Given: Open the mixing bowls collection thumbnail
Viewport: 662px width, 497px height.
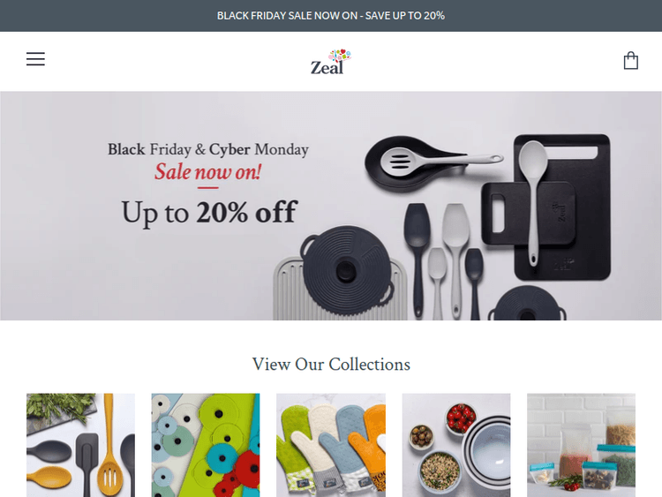Looking at the screenshot, I should click(x=456, y=445).
